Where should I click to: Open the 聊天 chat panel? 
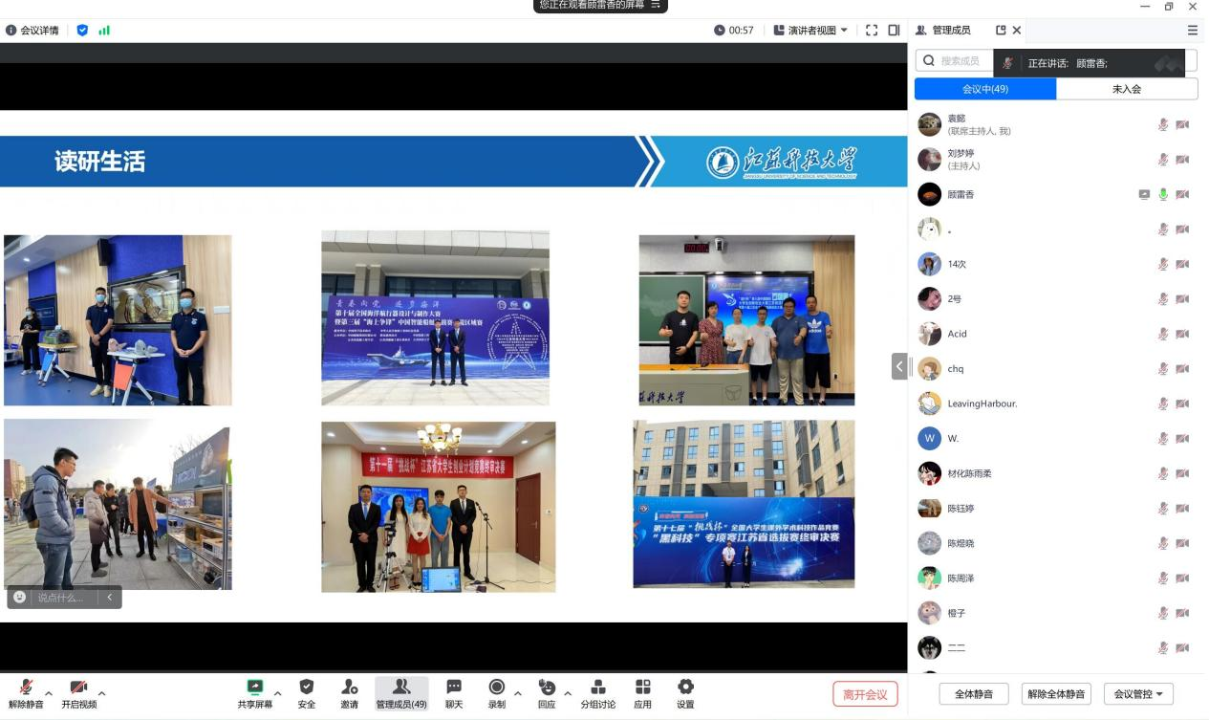[454, 693]
